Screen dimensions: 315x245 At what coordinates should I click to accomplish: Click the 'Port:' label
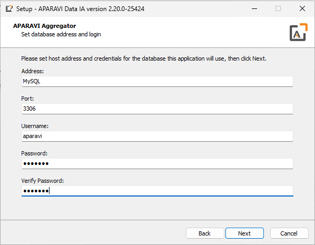27,99
